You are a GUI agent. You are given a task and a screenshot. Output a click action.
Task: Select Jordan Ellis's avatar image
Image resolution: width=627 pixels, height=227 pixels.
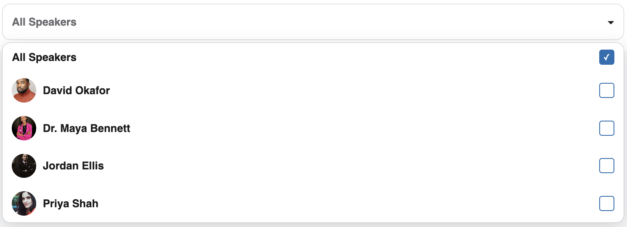pos(24,166)
